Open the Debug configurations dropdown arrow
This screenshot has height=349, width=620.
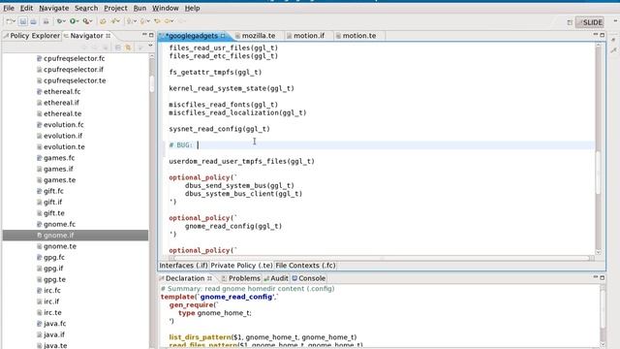(x=65, y=21)
